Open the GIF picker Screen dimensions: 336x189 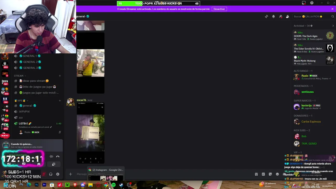(263, 174)
